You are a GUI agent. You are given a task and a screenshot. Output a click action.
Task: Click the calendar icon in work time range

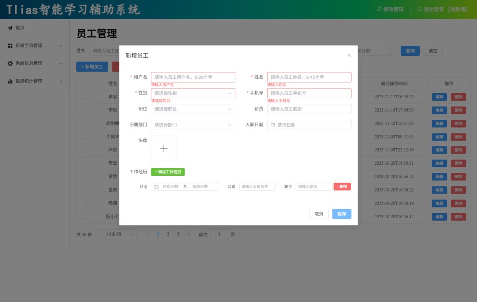pyautogui.click(x=156, y=186)
